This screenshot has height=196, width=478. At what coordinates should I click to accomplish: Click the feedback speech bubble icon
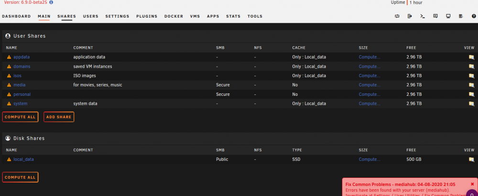pos(435,16)
